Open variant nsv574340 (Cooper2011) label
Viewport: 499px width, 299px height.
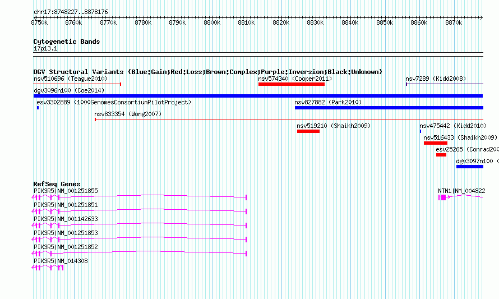coord(295,79)
